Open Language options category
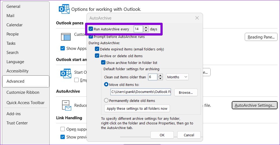The height and width of the screenshot is (145, 280). (15, 62)
